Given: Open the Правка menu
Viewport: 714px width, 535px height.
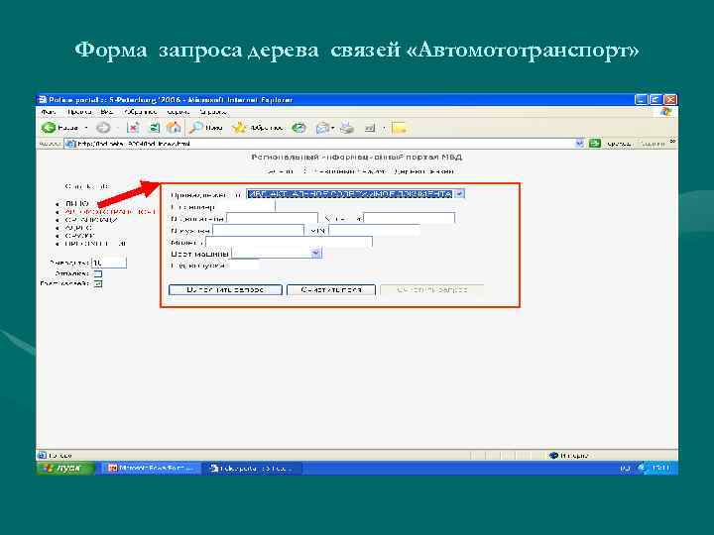Looking at the screenshot, I should 78,111.
